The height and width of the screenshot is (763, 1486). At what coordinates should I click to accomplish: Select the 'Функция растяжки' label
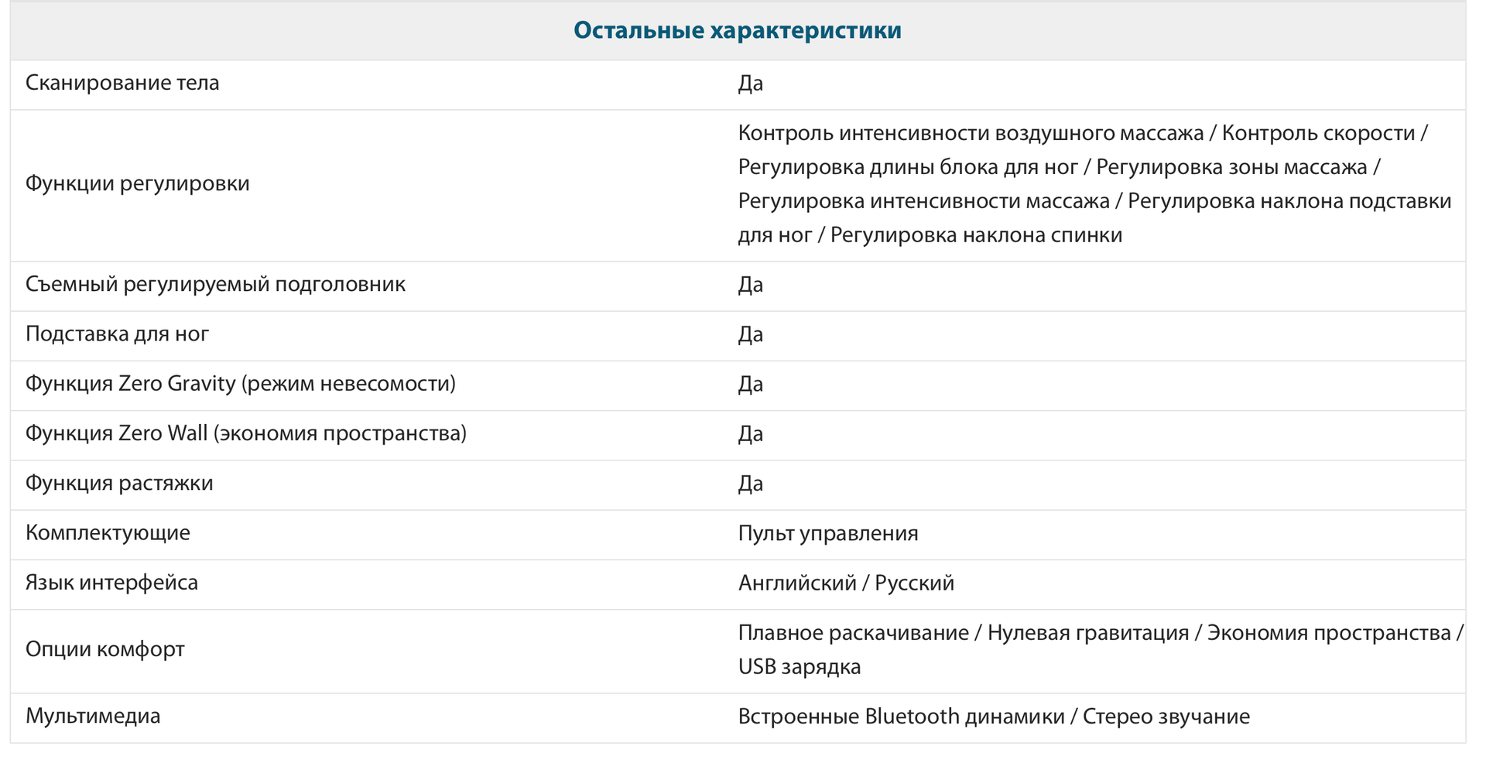point(119,484)
